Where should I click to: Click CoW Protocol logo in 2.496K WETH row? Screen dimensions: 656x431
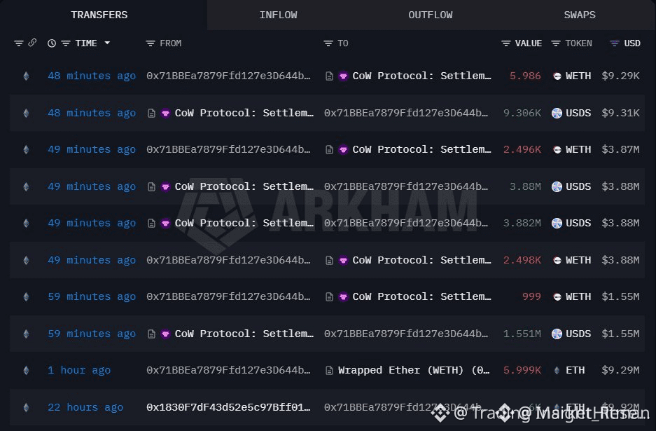tap(343, 149)
